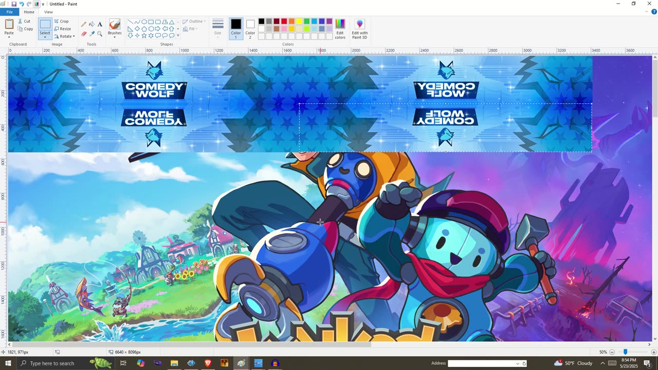The width and height of the screenshot is (658, 370).
Task: Pick the red color swatch
Action: coord(284,22)
